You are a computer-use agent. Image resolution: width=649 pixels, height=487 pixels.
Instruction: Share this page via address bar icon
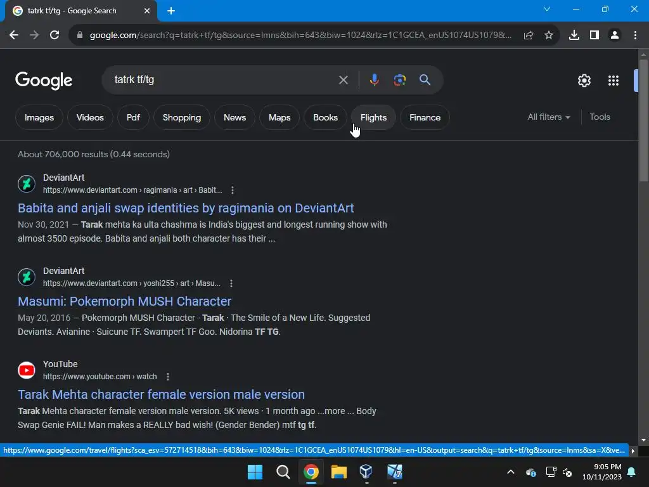529,36
